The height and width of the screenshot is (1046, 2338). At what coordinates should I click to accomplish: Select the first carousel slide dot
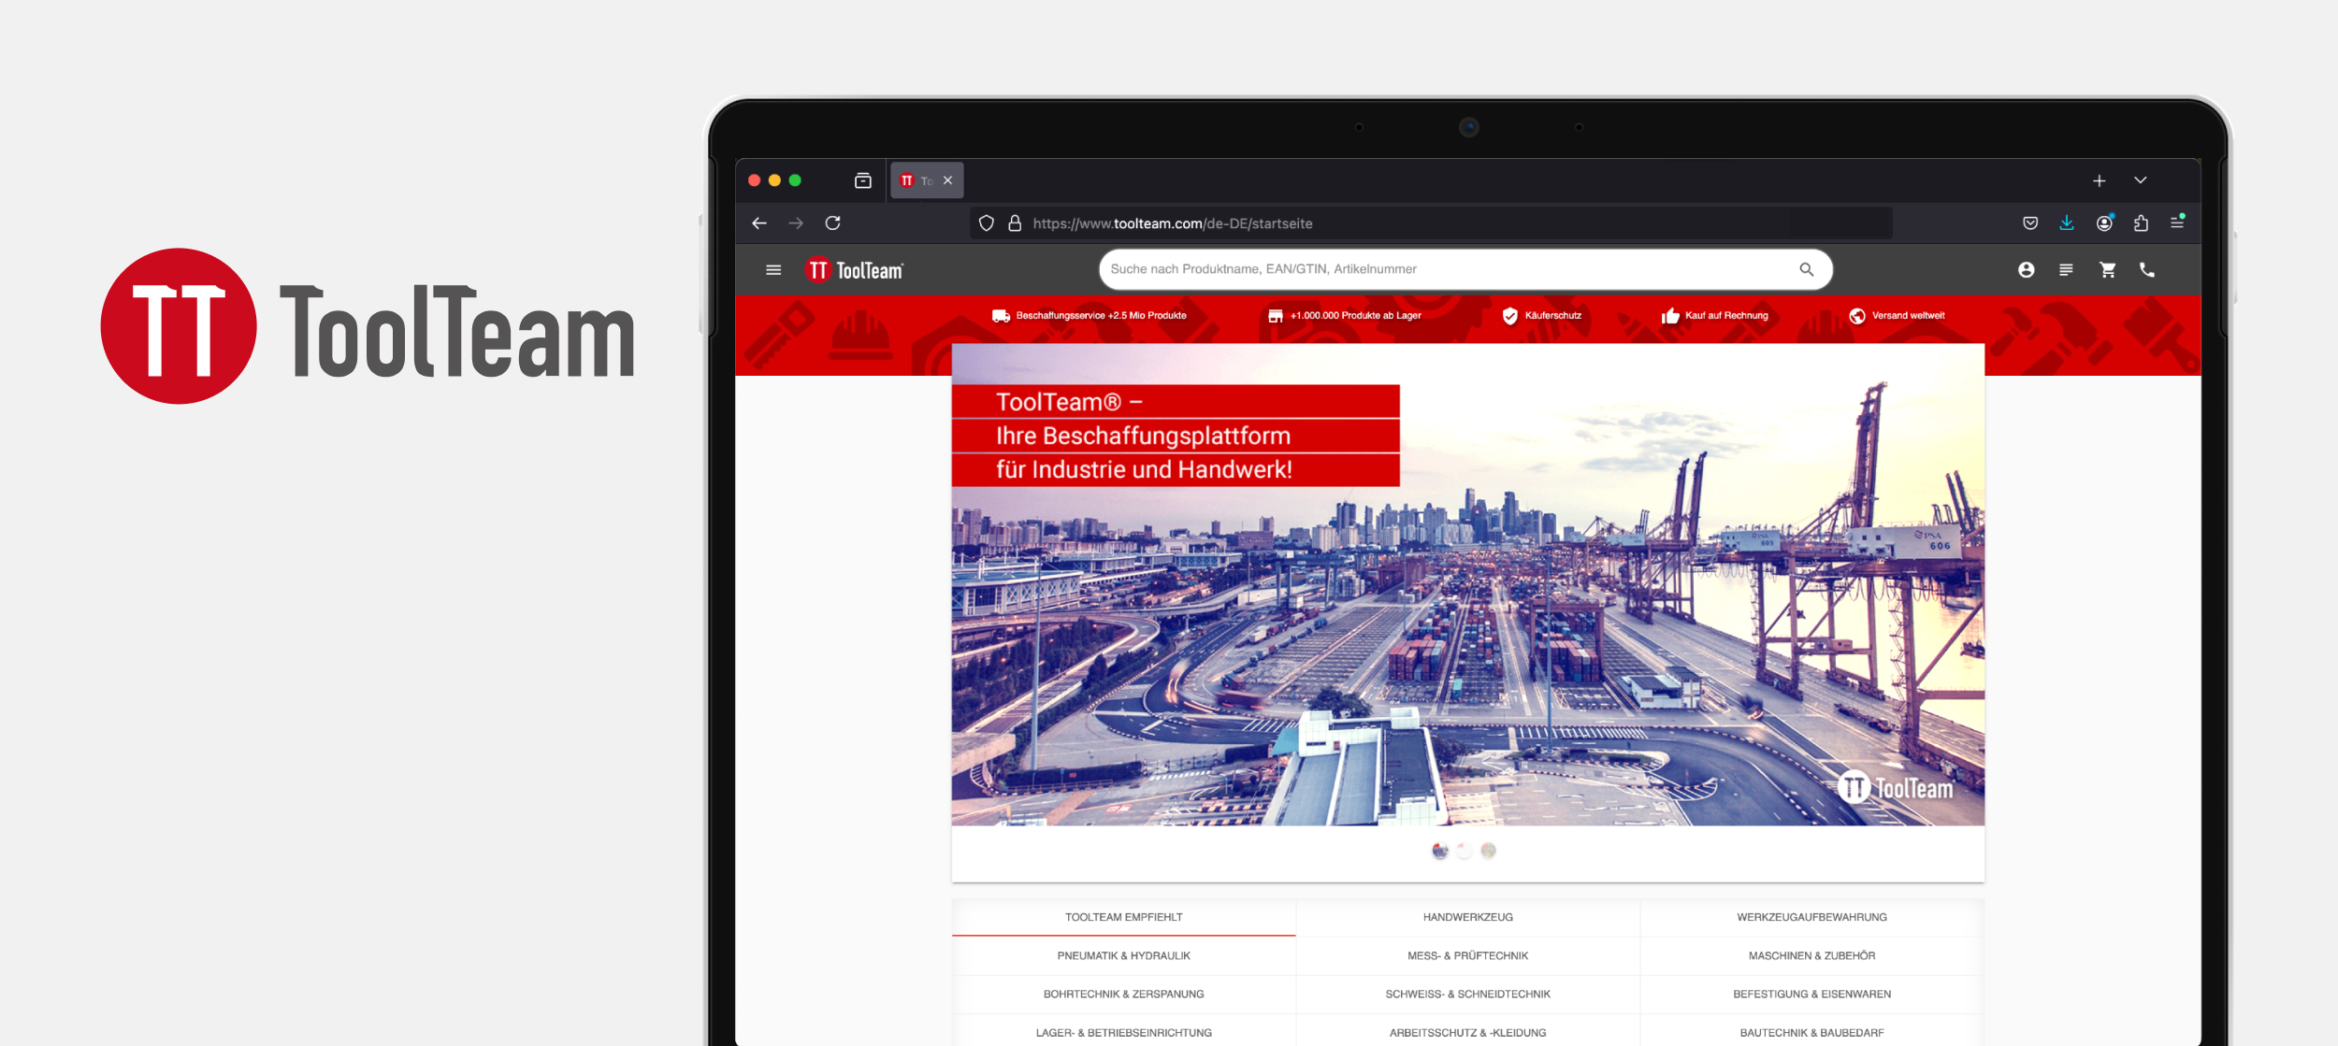coord(1439,851)
